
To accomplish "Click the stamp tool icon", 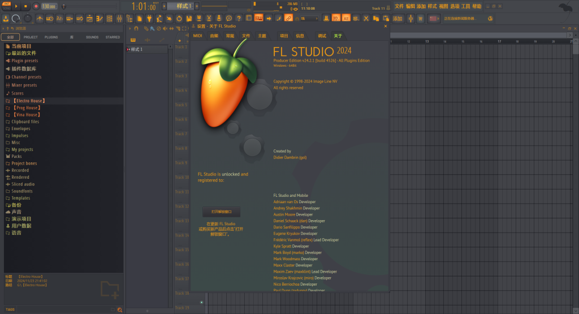I will pos(326,19).
